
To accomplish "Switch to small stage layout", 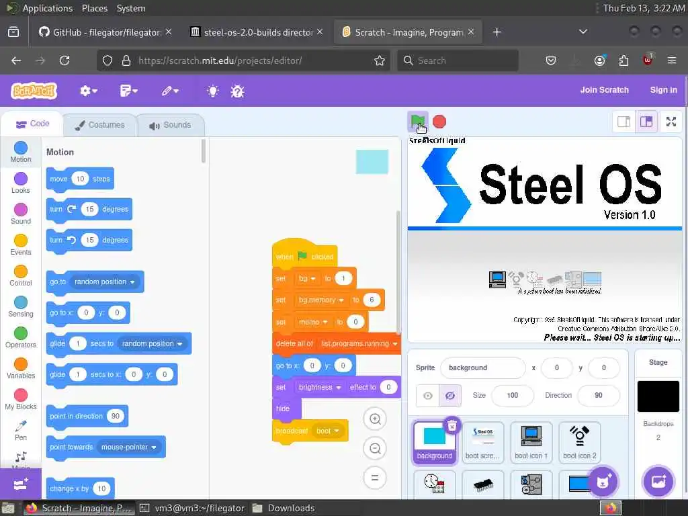I will point(623,122).
